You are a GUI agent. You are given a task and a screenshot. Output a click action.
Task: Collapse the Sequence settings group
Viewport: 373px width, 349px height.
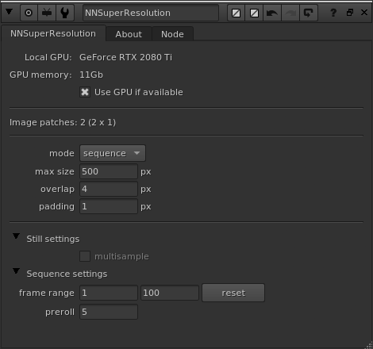tap(16, 271)
